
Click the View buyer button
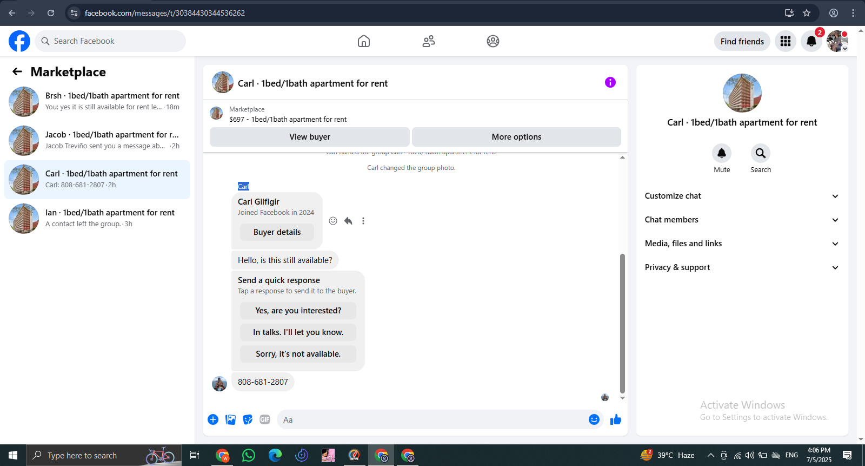[x=310, y=137]
